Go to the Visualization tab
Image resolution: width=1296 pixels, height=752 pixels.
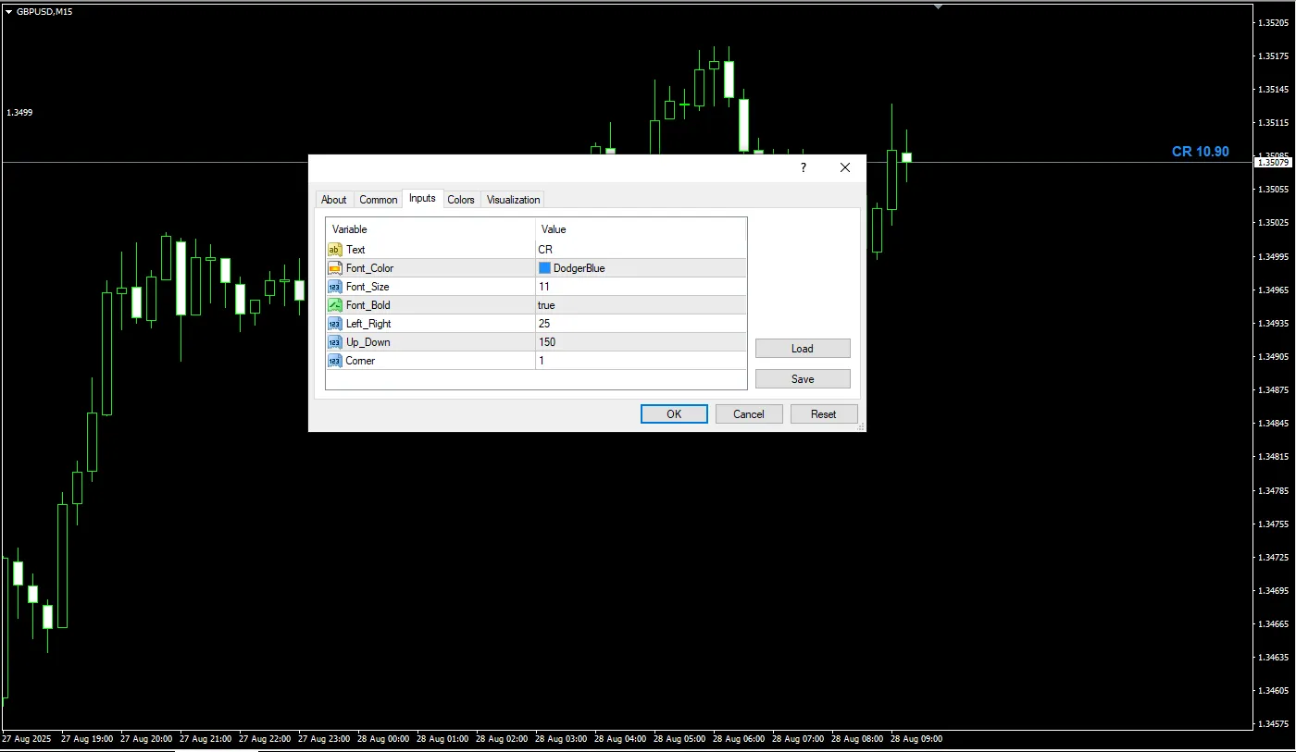coord(513,200)
